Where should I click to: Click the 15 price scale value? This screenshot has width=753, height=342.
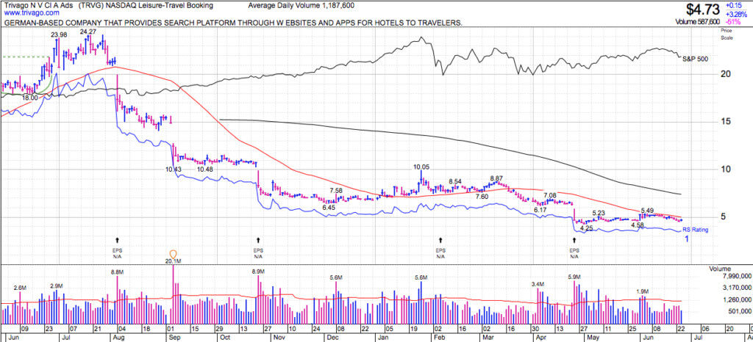tap(724, 122)
